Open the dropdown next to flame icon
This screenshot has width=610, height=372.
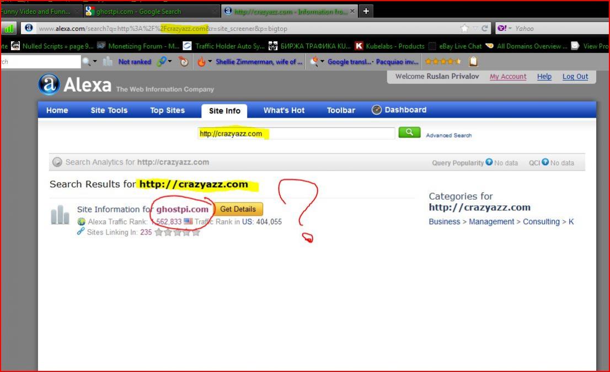pyautogui.click(x=210, y=61)
